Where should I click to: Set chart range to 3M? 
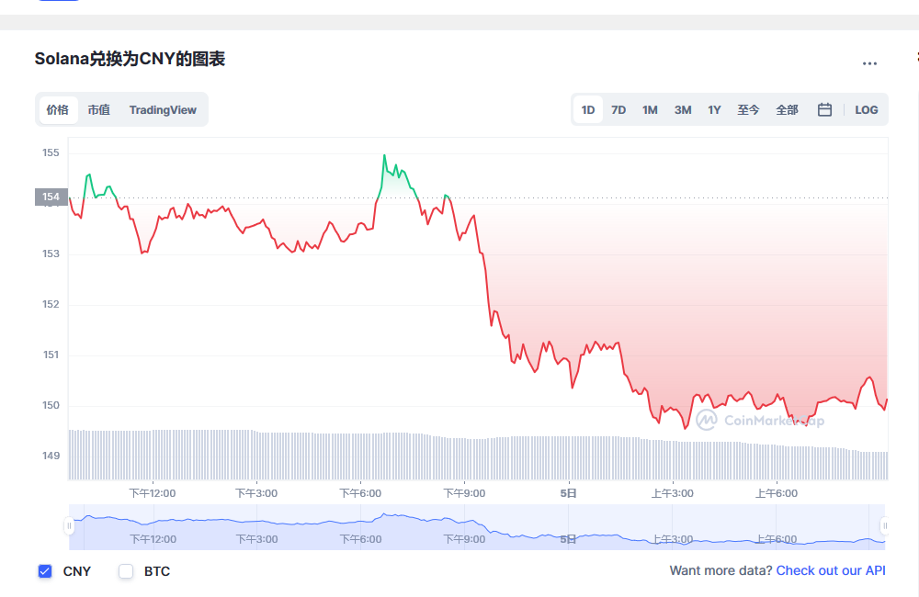(683, 109)
